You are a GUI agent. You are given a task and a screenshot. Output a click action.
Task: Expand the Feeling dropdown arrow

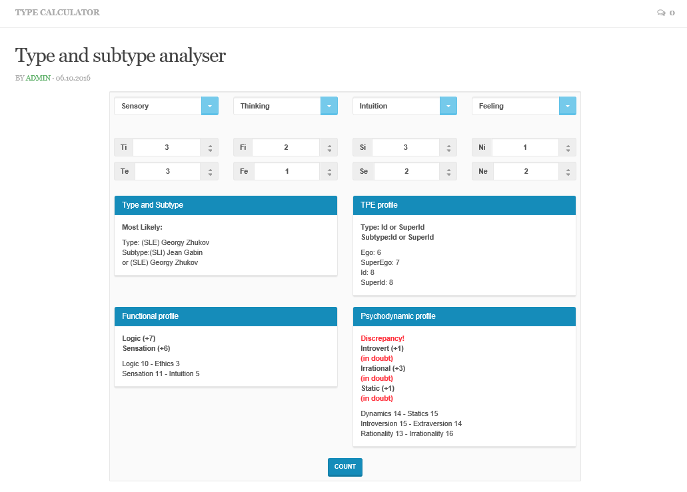(567, 106)
